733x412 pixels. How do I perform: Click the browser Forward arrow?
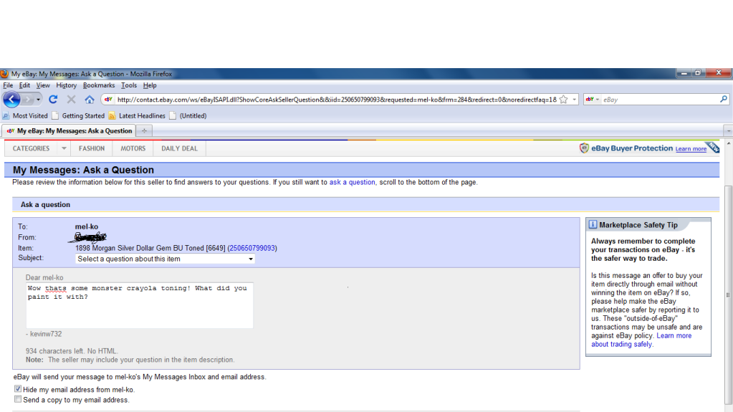pyautogui.click(x=28, y=99)
